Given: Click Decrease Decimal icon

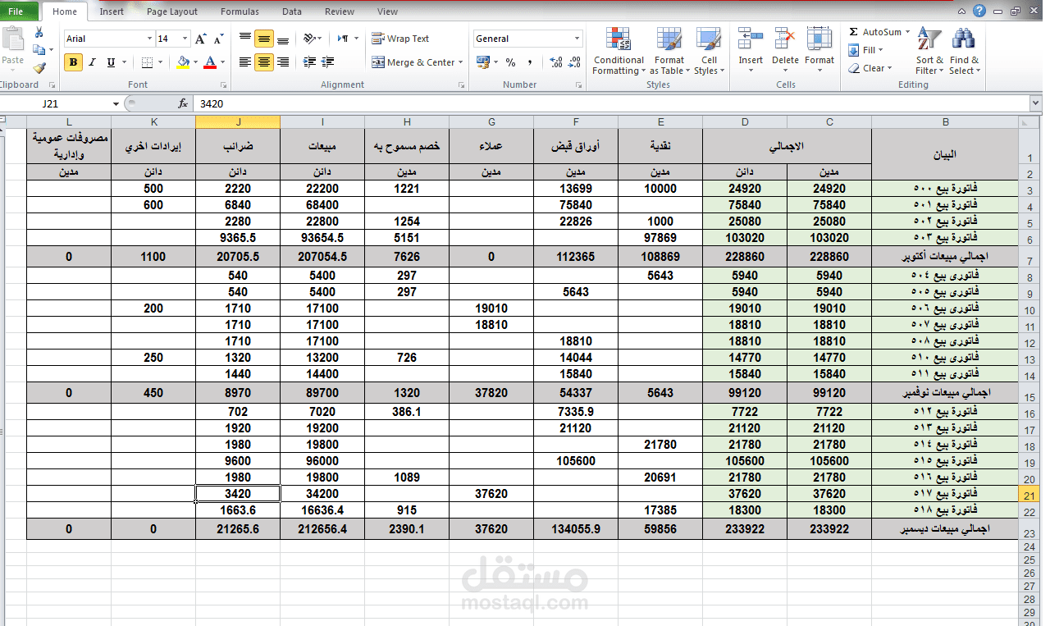Looking at the screenshot, I should (x=574, y=62).
